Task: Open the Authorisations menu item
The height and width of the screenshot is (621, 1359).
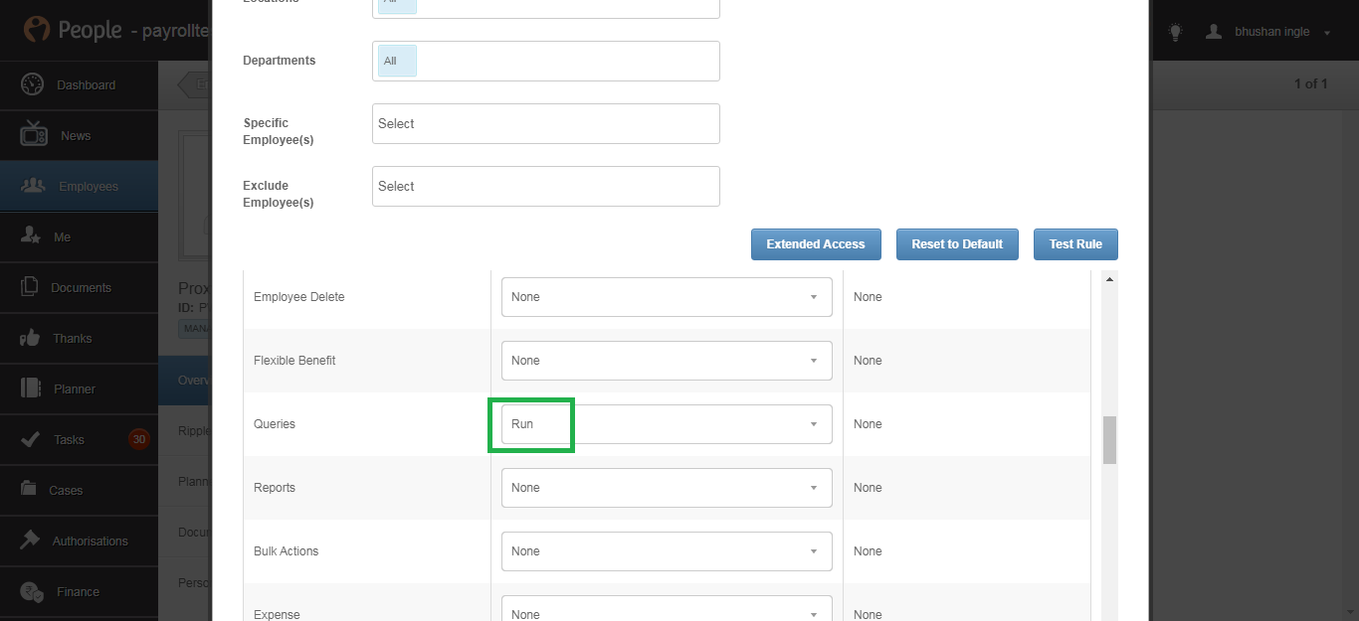Action: pos(79,542)
